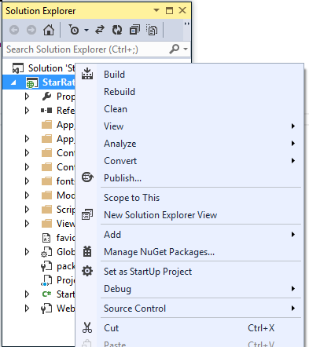Image resolution: width=309 pixels, height=347 pixels.
Task: Expand the Properties node in tree
Action: [27, 97]
